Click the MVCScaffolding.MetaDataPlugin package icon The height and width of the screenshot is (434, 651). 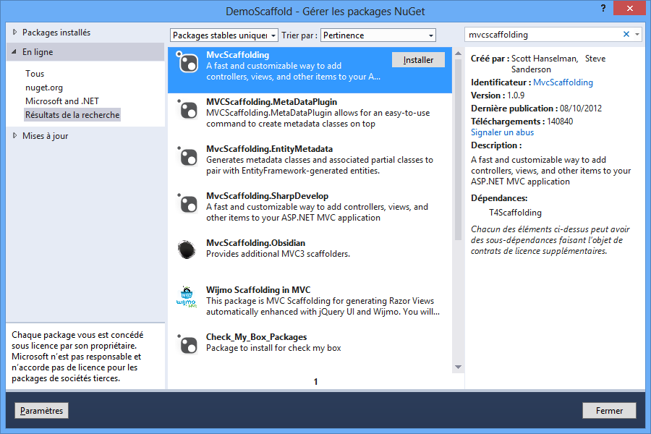coord(187,110)
